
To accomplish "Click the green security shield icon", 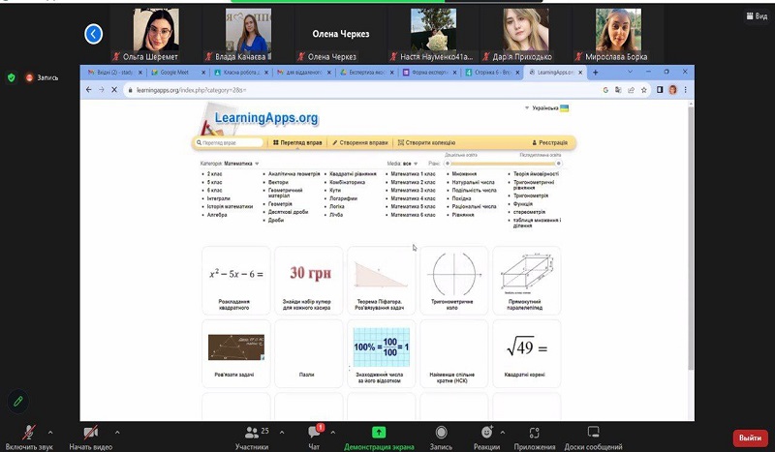I will pyautogui.click(x=12, y=77).
